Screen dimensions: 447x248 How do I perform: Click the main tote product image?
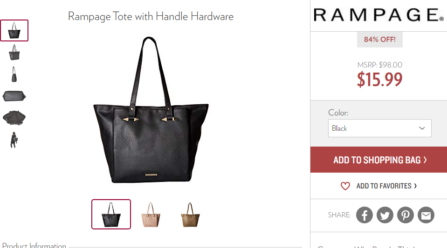pyautogui.click(x=151, y=110)
